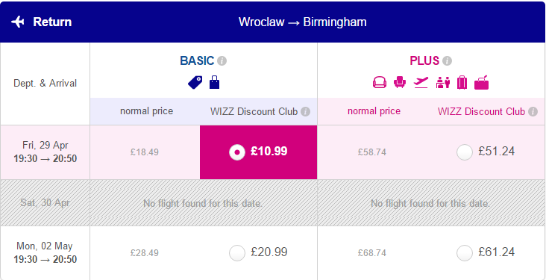
Task: Click the PLUS large cabin bag icon
Action: click(x=482, y=83)
